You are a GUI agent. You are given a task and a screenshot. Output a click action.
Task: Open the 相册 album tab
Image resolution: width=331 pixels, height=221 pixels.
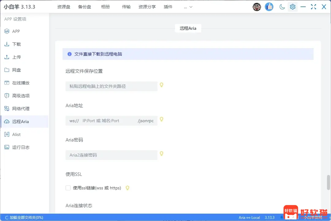tap(105, 7)
